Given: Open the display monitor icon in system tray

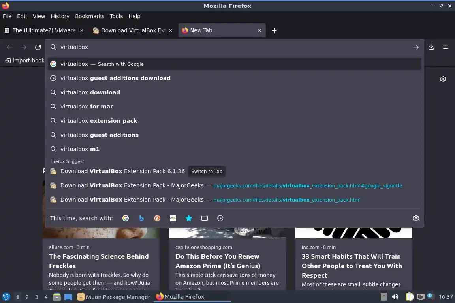Looking at the screenshot, I should [421, 297].
